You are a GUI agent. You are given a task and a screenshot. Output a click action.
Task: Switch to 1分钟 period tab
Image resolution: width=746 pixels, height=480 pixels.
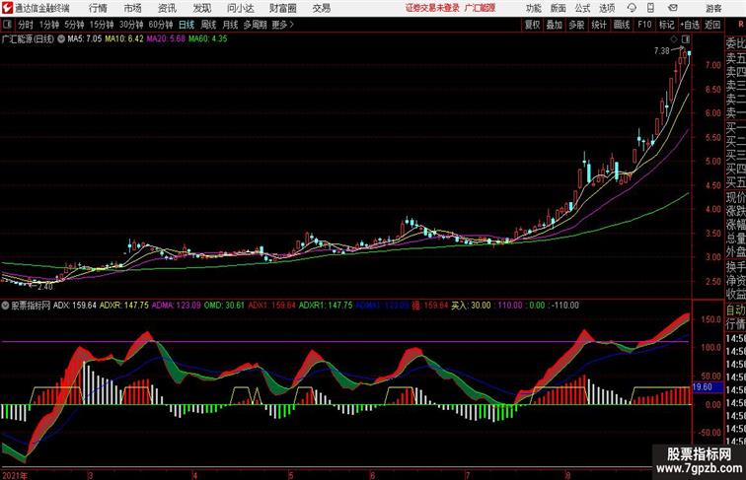tap(48, 25)
